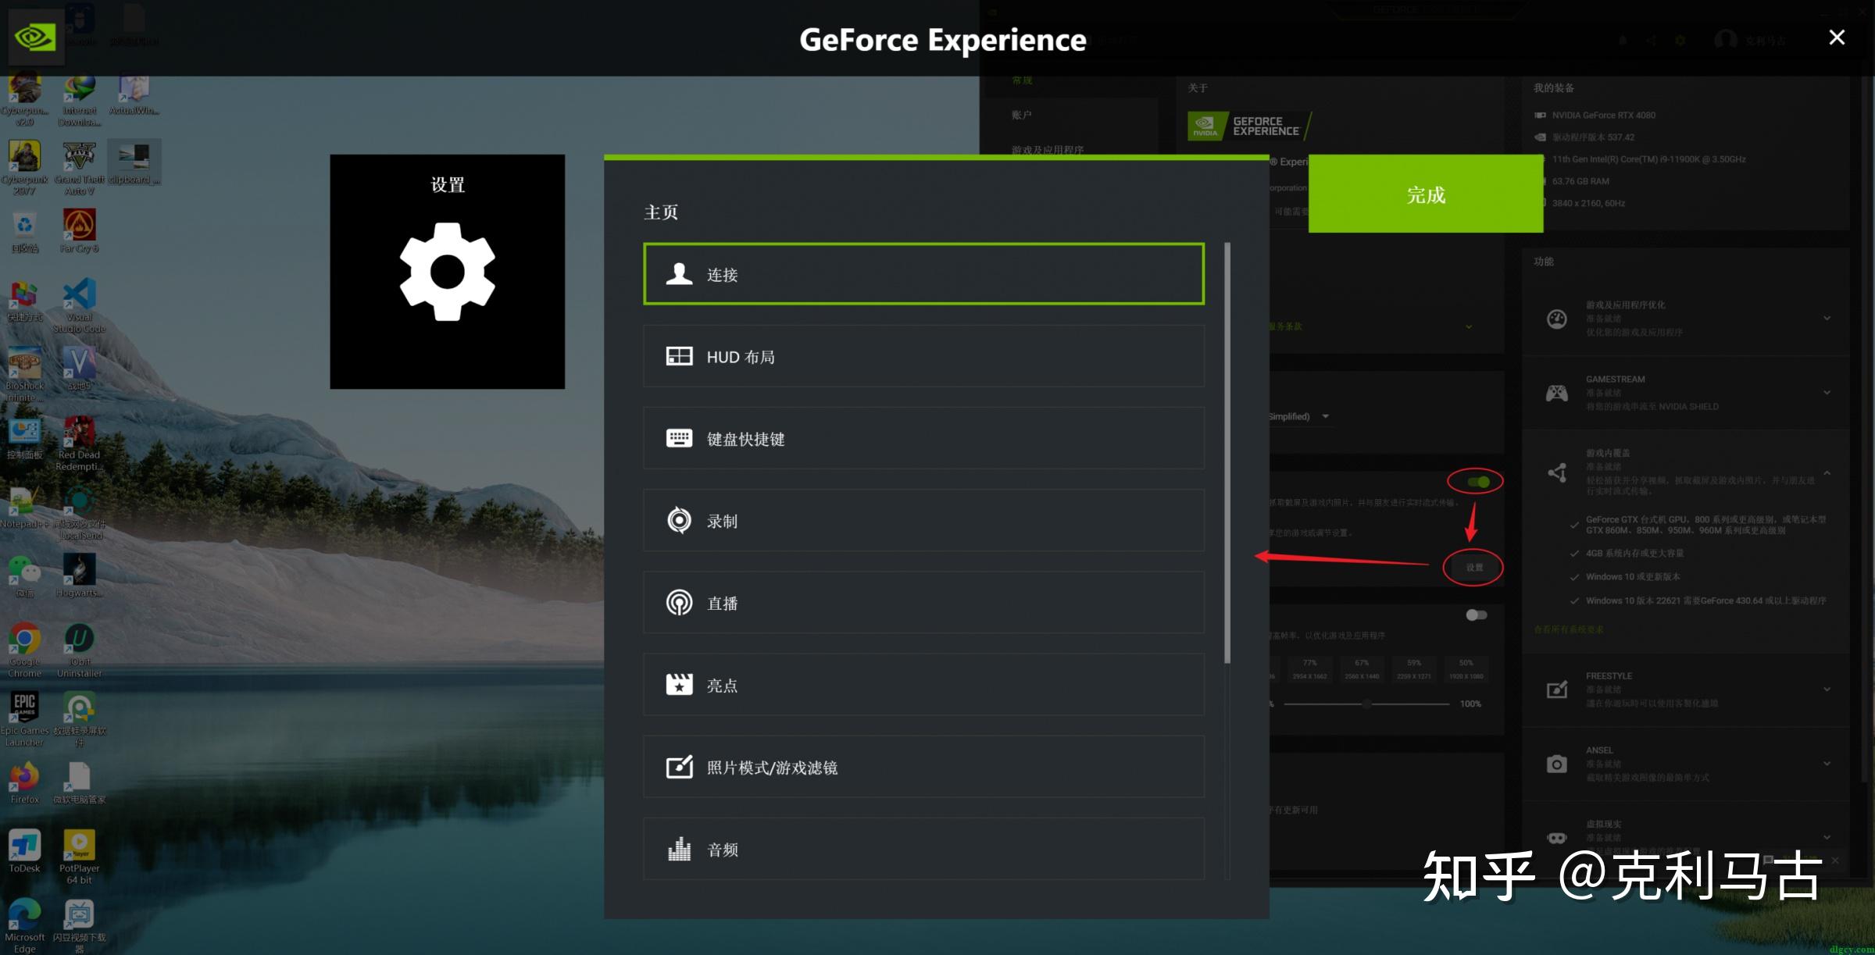Click the ANSEL camera icon
Viewport: 1875px width, 955px height.
(1556, 764)
